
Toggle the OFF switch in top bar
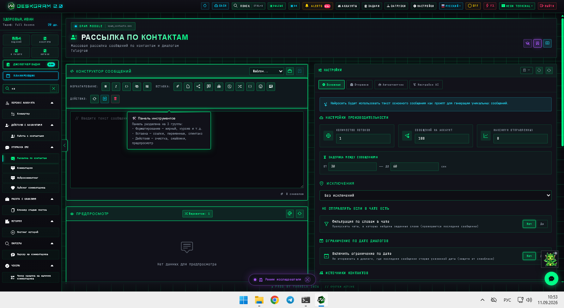click(x=473, y=6)
